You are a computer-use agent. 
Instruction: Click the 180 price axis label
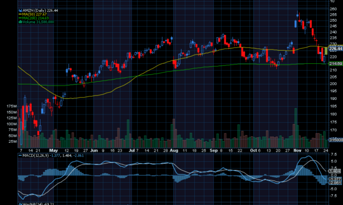[x=333, y=114]
